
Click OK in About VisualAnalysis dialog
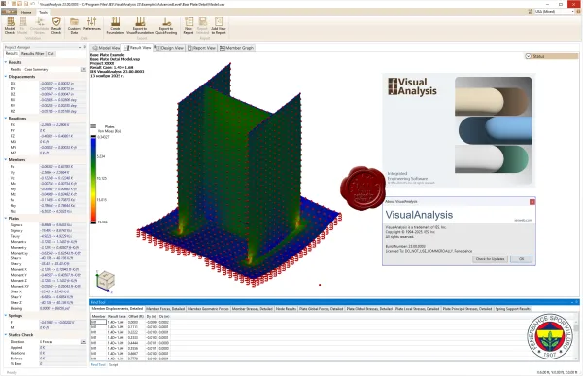coord(521,258)
